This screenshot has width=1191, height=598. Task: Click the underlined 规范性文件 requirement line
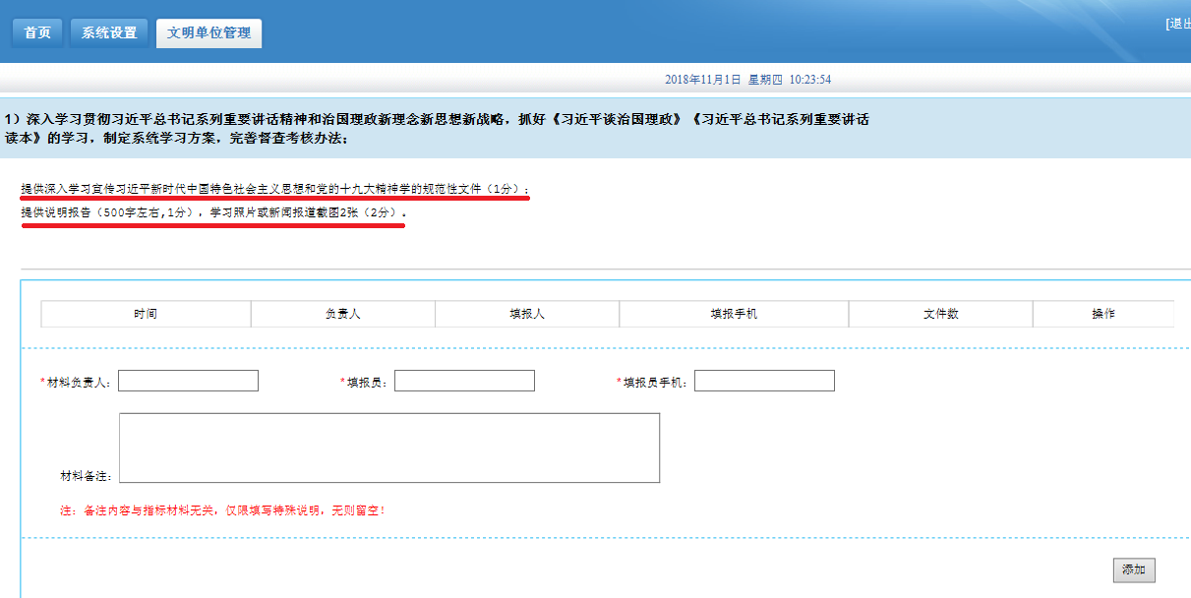point(274,188)
